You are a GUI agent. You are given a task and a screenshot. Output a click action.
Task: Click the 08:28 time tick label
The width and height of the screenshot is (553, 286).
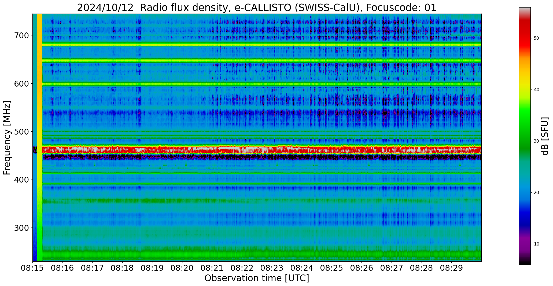coord(422,268)
